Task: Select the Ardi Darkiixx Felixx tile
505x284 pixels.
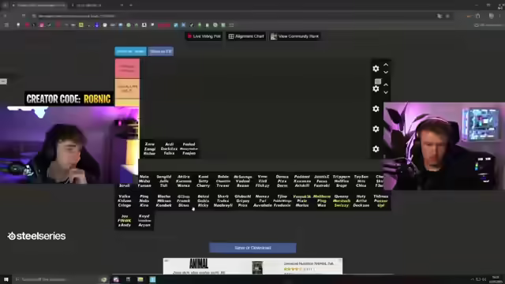Action: click(169, 149)
